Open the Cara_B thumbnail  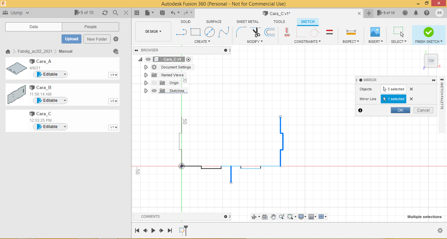click(16, 95)
